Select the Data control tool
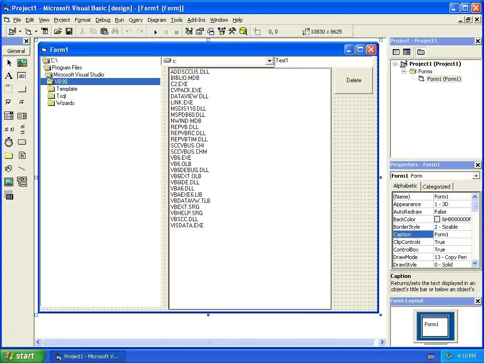 pyautogui.click(x=22, y=182)
